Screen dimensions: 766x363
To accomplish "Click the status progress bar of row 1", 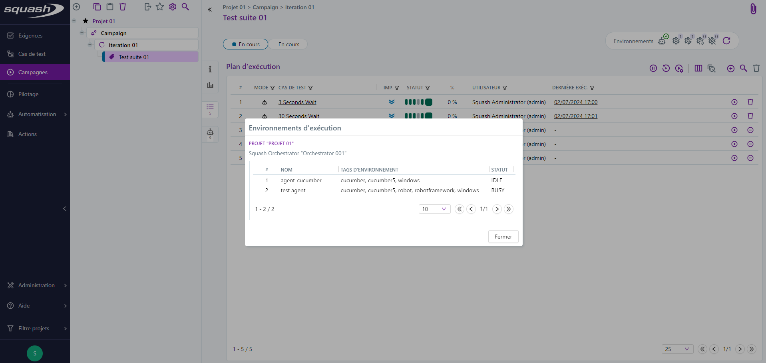I will (418, 102).
